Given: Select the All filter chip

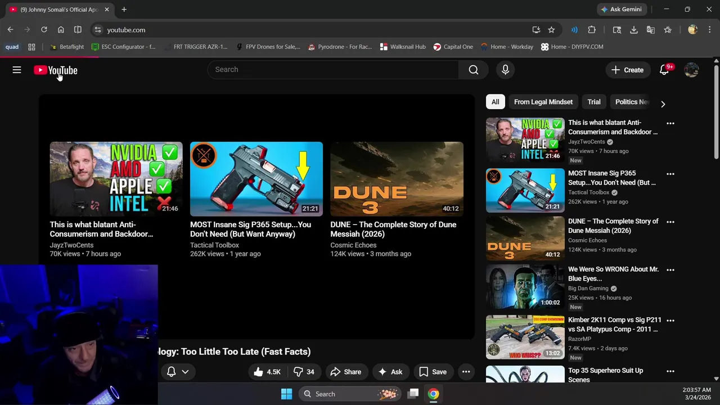Looking at the screenshot, I should 495,102.
